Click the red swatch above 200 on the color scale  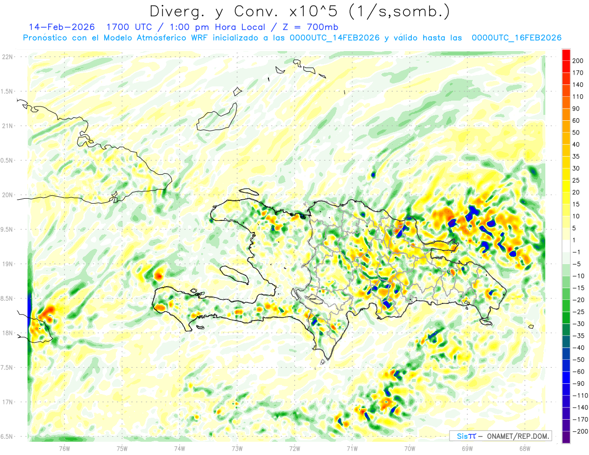pyautogui.click(x=566, y=55)
